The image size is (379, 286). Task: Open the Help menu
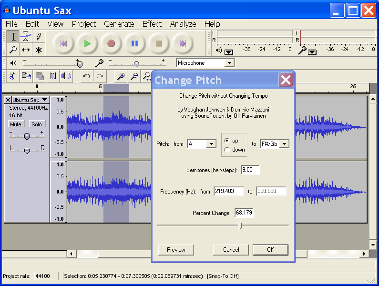click(x=212, y=24)
